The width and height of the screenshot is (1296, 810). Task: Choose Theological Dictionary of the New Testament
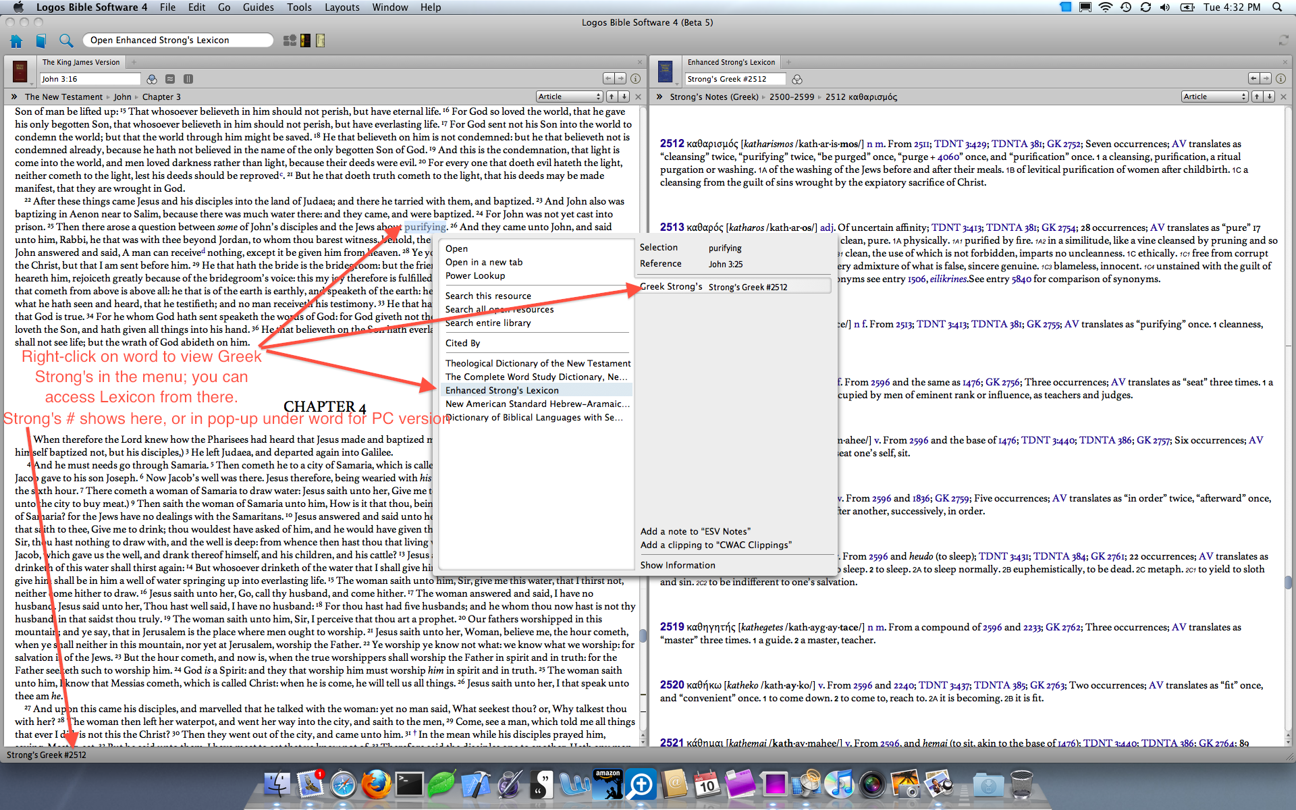point(538,363)
